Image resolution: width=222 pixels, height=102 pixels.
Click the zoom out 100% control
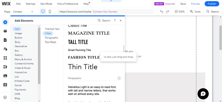click(x=180, y=12)
